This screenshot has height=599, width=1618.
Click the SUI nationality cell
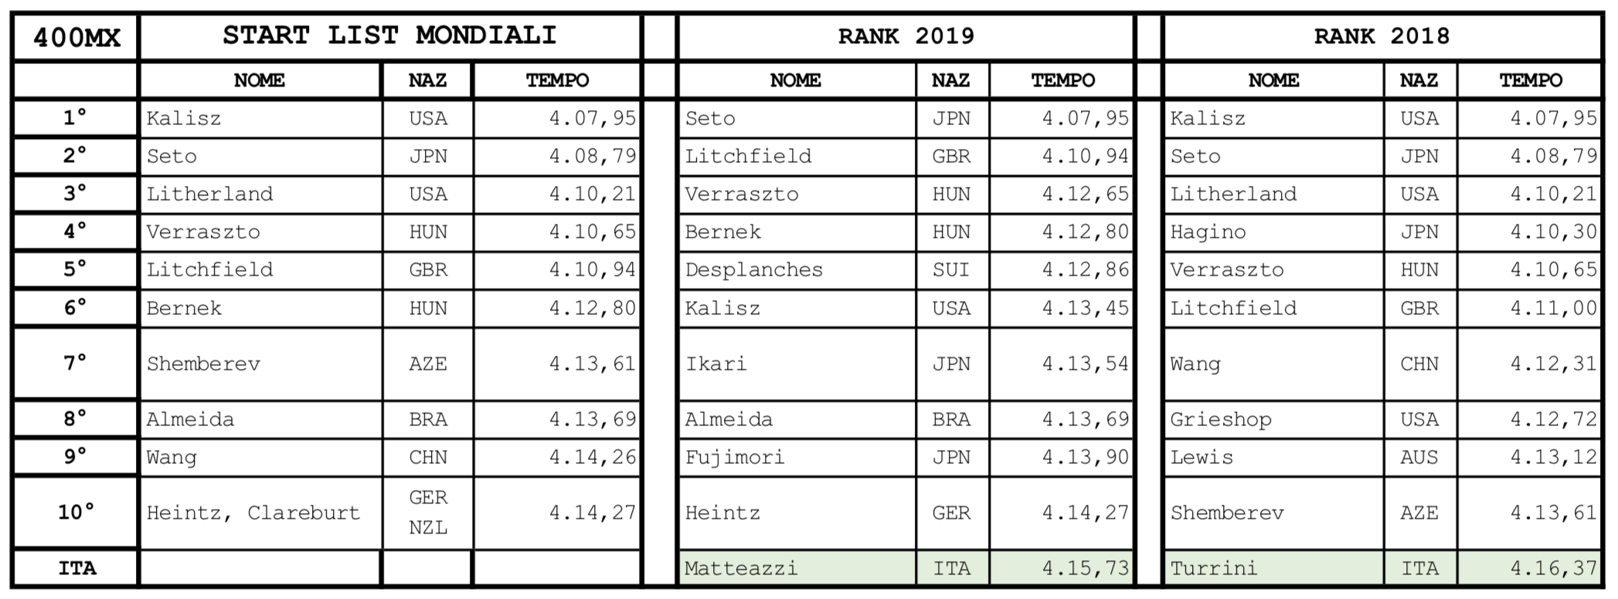[952, 269]
